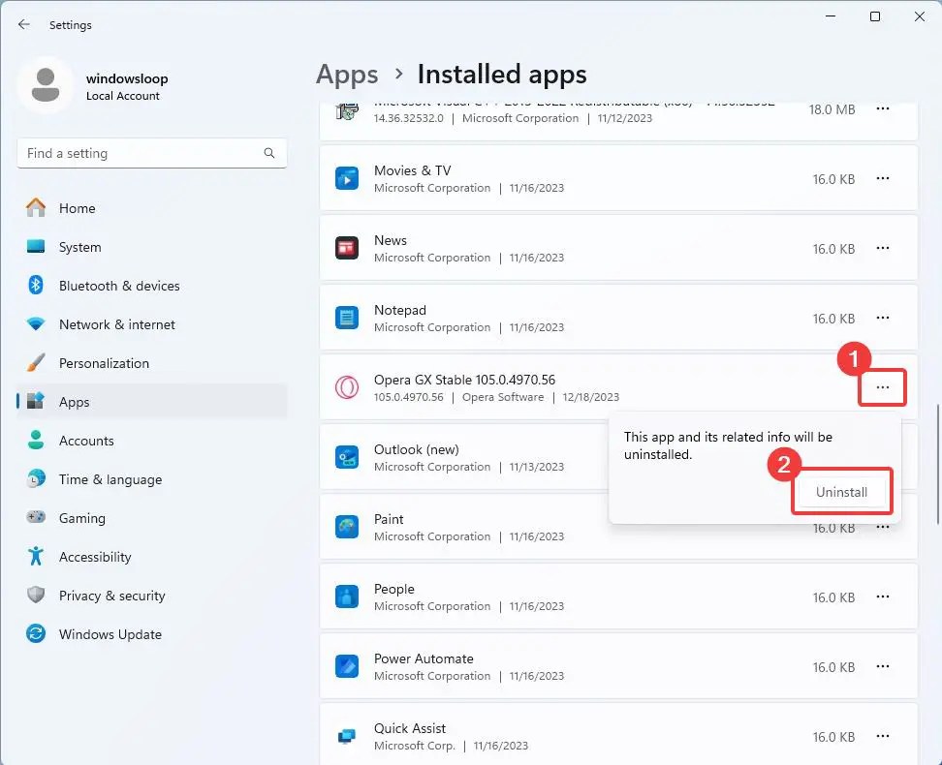
Task: Click the Apps breadcrumb link
Action: tap(347, 75)
